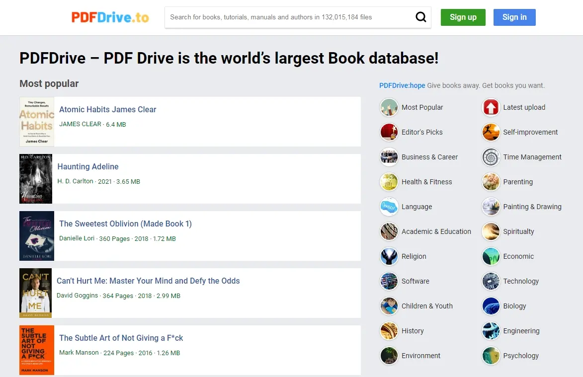The width and height of the screenshot is (583, 377).
Task: Click the Haunting Adeline cover thumbnail
Action: coord(36,179)
